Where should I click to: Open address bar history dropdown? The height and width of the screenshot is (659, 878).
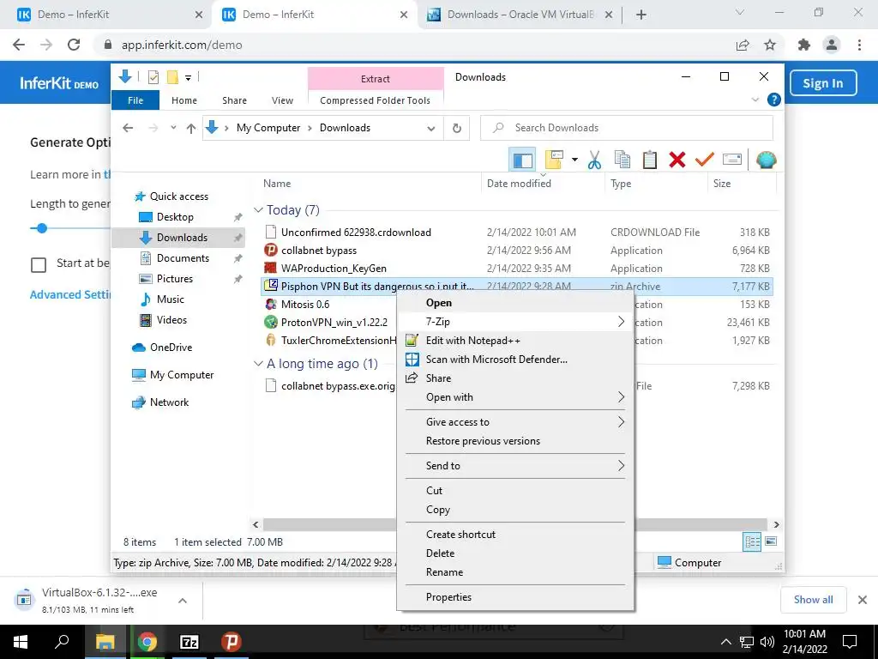[x=431, y=129]
